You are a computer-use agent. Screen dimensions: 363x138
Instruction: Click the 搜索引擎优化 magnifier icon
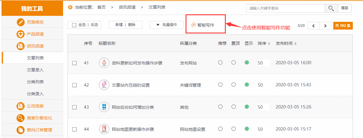point(20,118)
